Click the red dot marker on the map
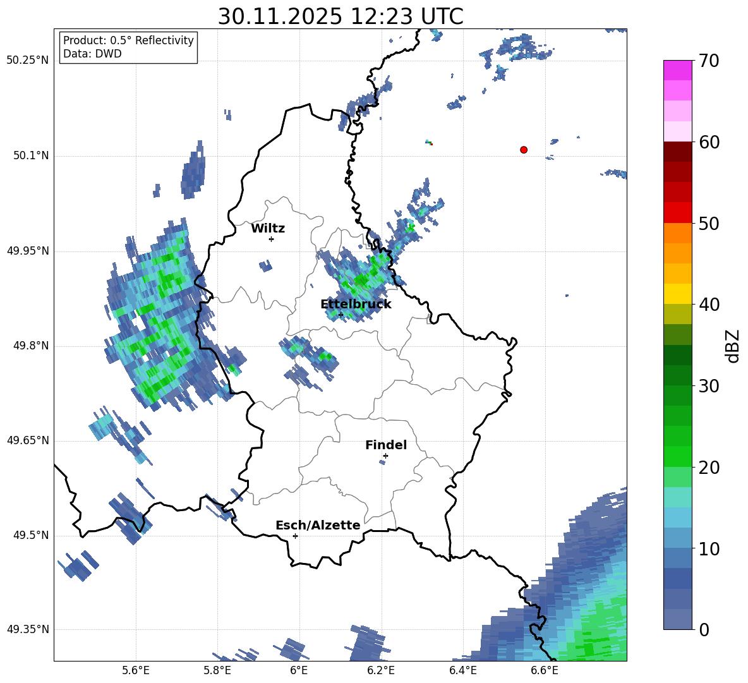 [524, 150]
